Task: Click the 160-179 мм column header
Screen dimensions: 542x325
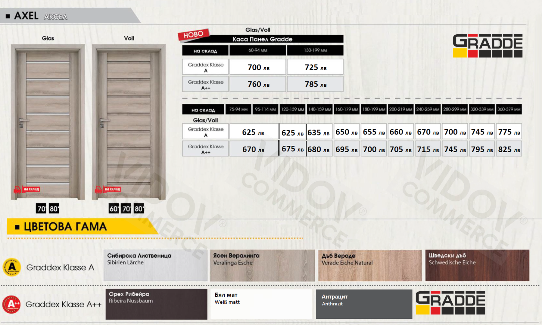Action: [347, 109]
